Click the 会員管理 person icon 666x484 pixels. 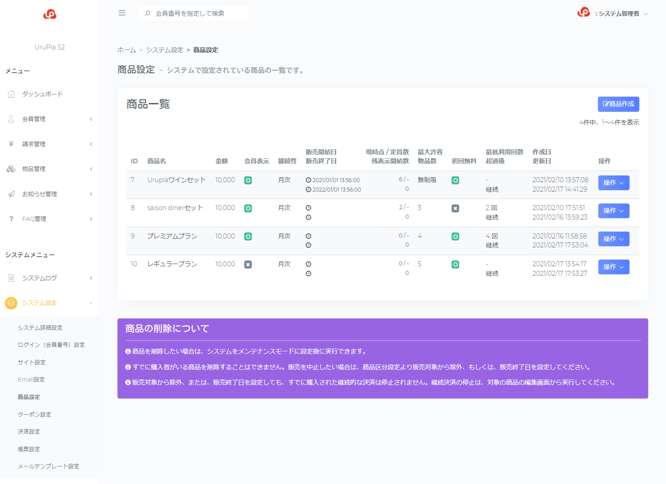point(11,119)
